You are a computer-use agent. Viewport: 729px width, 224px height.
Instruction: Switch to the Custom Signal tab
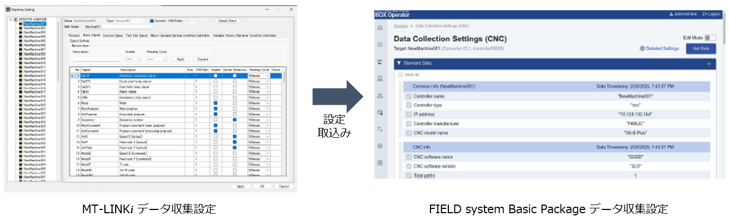pos(113,35)
